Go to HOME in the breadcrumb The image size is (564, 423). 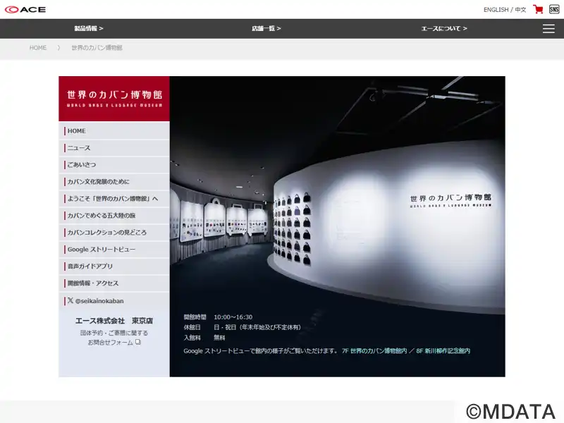tap(38, 48)
